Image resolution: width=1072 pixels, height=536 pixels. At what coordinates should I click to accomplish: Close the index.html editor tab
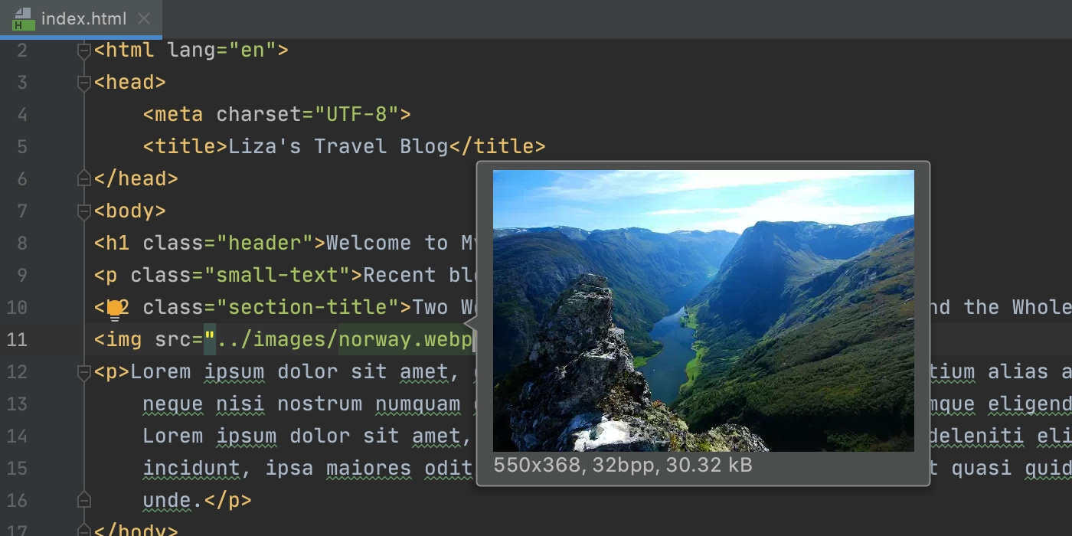[x=145, y=19]
